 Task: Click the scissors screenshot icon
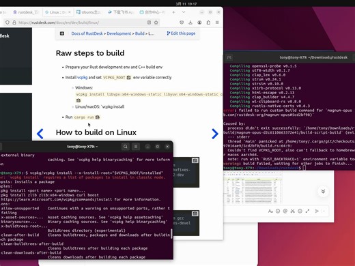[293, 211]
